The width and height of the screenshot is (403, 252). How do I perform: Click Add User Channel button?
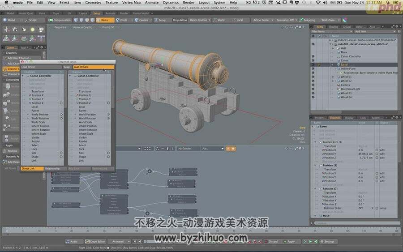(x=21, y=58)
